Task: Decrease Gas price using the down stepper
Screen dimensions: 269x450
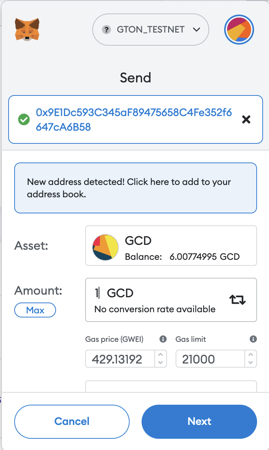Action: click(x=161, y=362)
